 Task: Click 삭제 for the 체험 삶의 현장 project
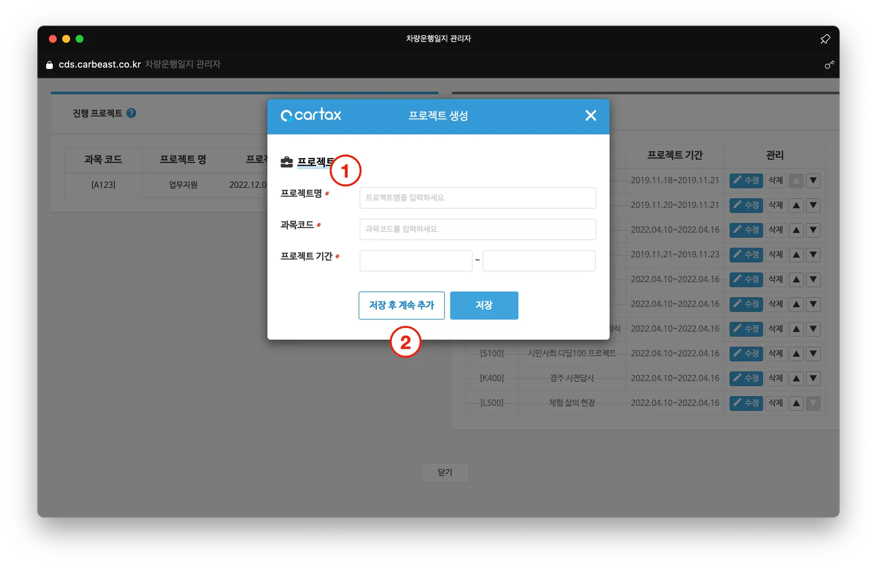point(776,403)
